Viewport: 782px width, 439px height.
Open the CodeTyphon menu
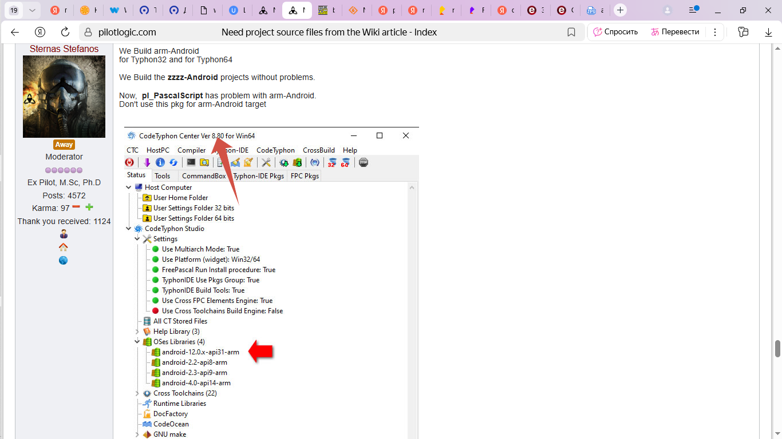(275, 150)
